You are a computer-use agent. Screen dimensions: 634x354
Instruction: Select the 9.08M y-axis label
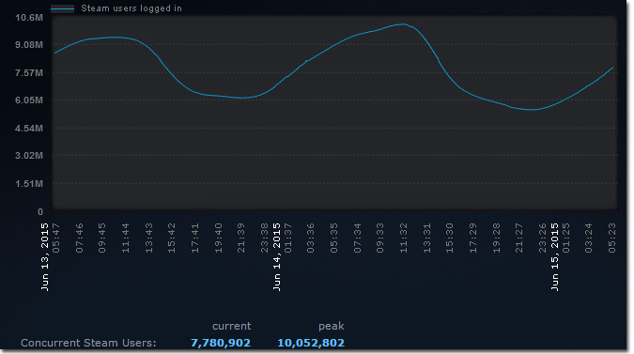[29, 45]
